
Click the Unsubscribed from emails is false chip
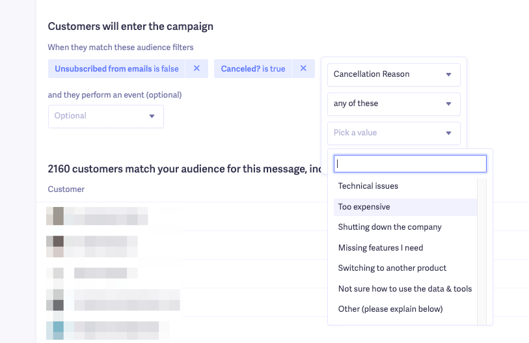116,68
